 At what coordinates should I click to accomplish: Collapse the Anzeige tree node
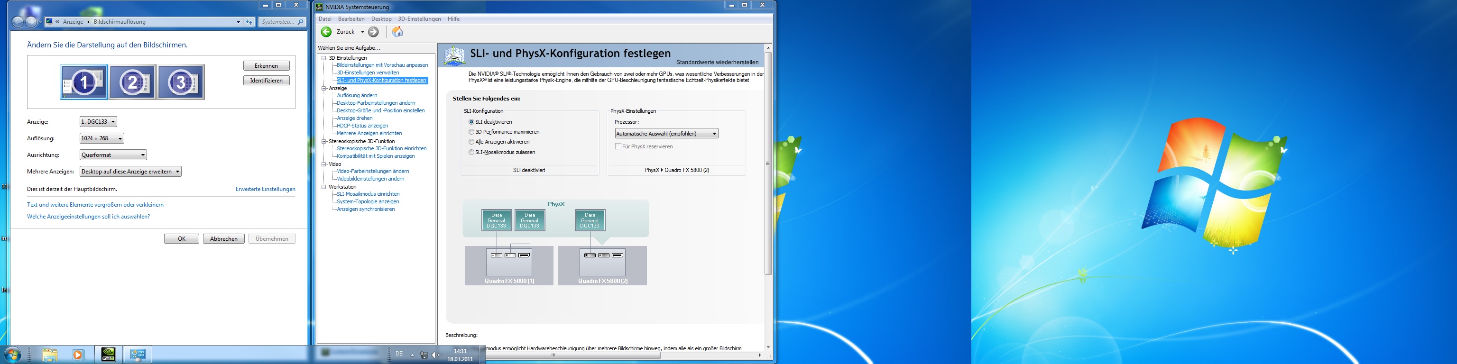(324, 88)
